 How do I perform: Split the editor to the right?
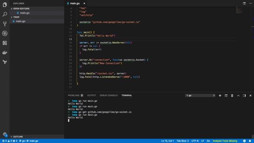pos(244,3)
